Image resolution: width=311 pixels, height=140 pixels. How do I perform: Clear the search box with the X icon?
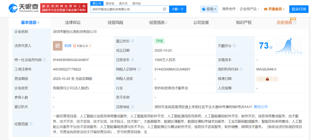[x=164, y=9]
